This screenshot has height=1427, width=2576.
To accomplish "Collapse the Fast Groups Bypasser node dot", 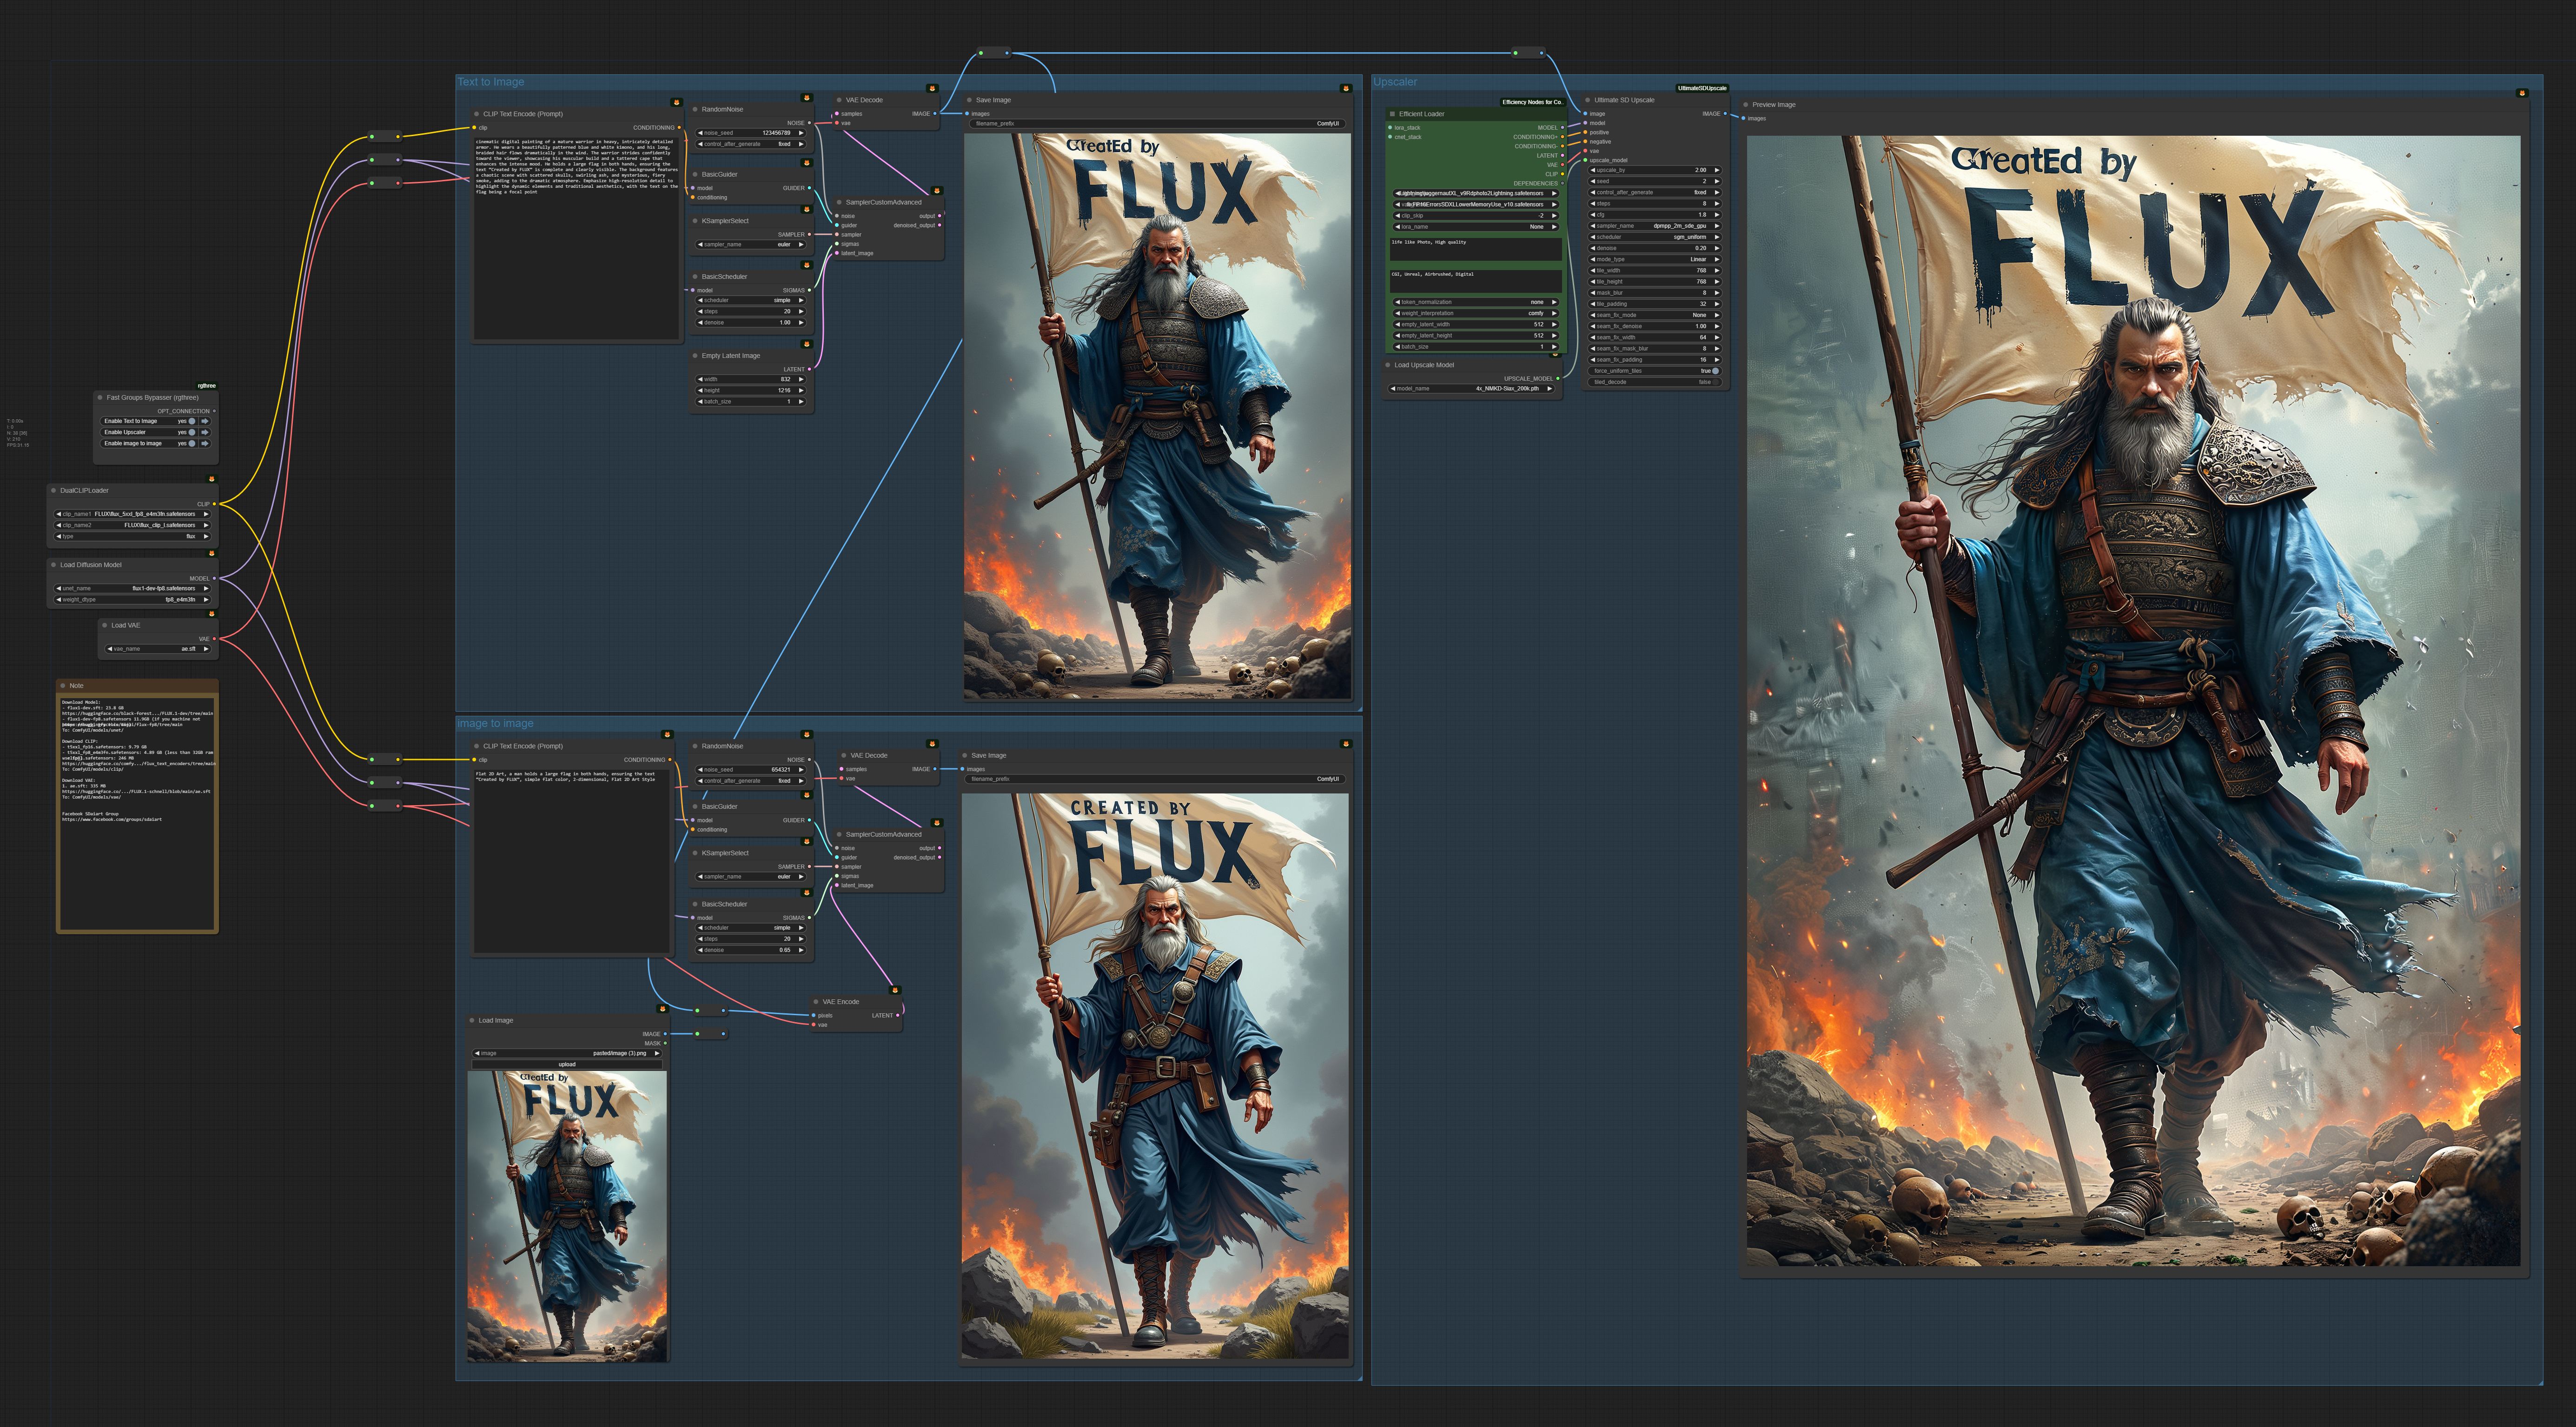I will click(101, 397).
